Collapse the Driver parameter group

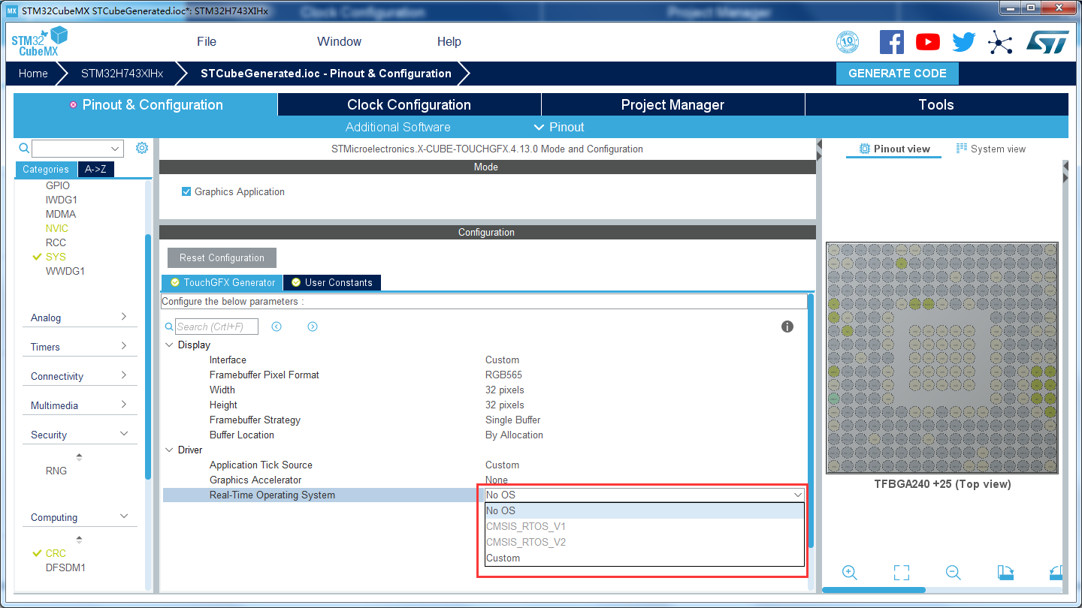168,450
